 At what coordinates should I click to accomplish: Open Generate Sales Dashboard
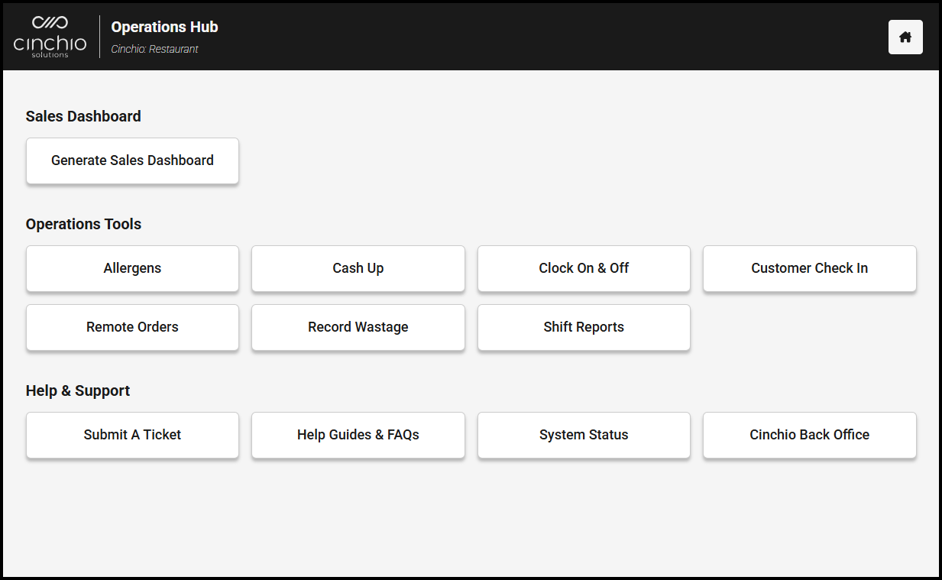132,160
